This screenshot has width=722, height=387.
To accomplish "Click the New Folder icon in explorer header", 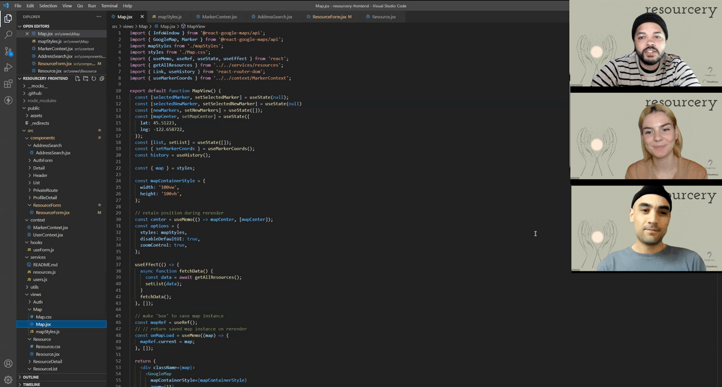I will click(86, 78).
